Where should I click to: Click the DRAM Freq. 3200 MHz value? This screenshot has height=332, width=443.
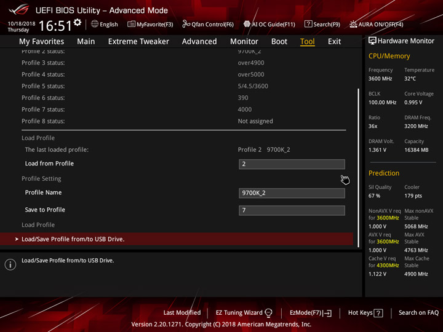[x=416, y=126]
